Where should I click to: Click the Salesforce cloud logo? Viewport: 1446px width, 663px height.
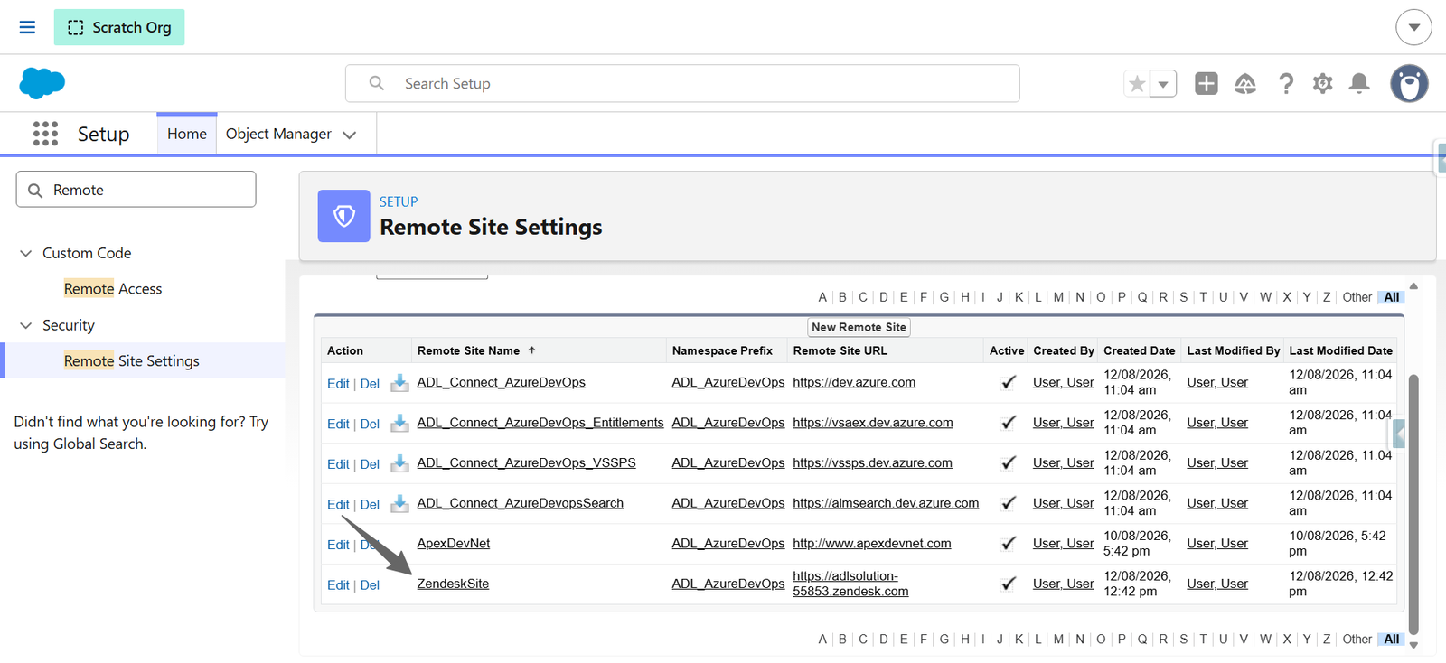(42, 83)
